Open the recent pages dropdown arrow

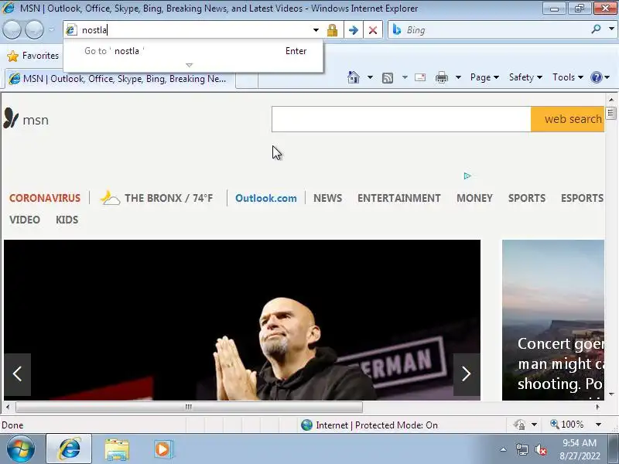51,29
